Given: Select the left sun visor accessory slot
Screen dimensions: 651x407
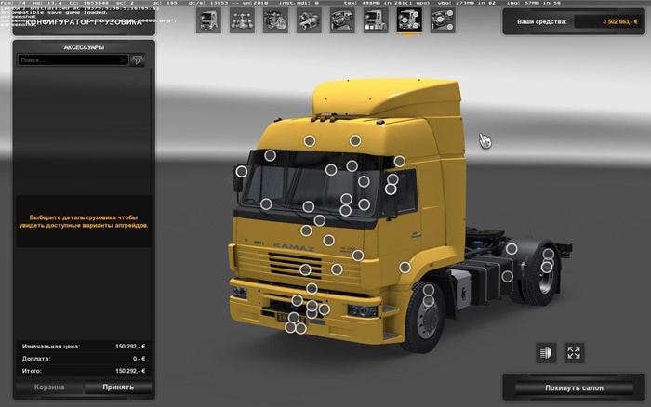Looking at the screenshot, I should tap(270, 155).
